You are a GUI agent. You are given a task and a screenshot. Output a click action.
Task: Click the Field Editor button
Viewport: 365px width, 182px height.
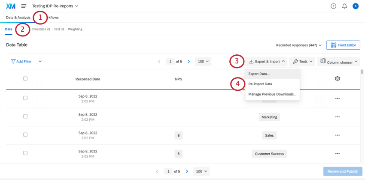coord(344,45)
